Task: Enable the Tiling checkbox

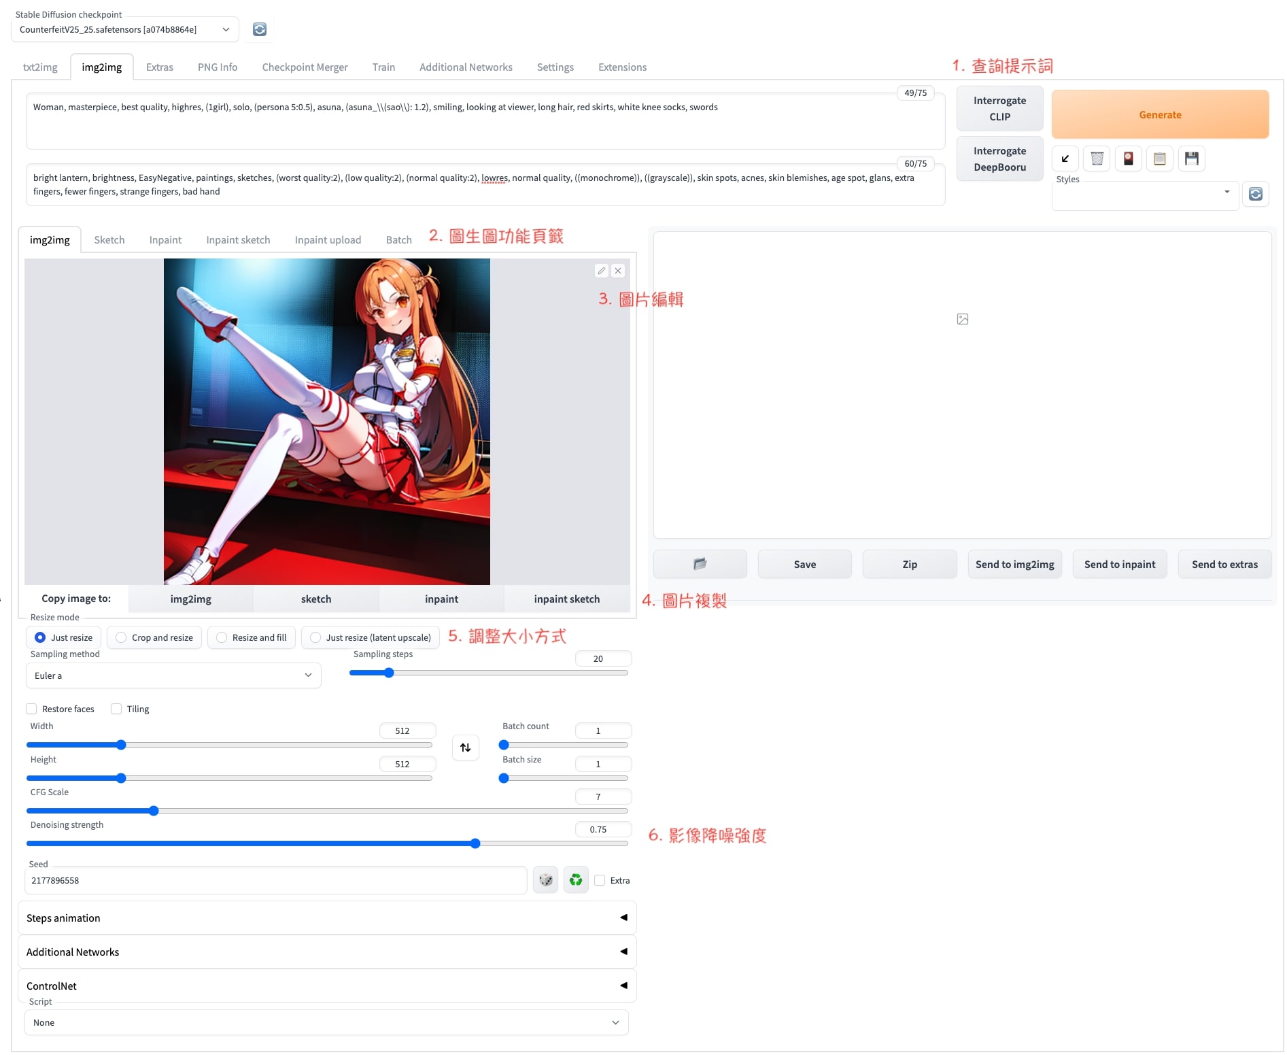Action: pos(116,709)
